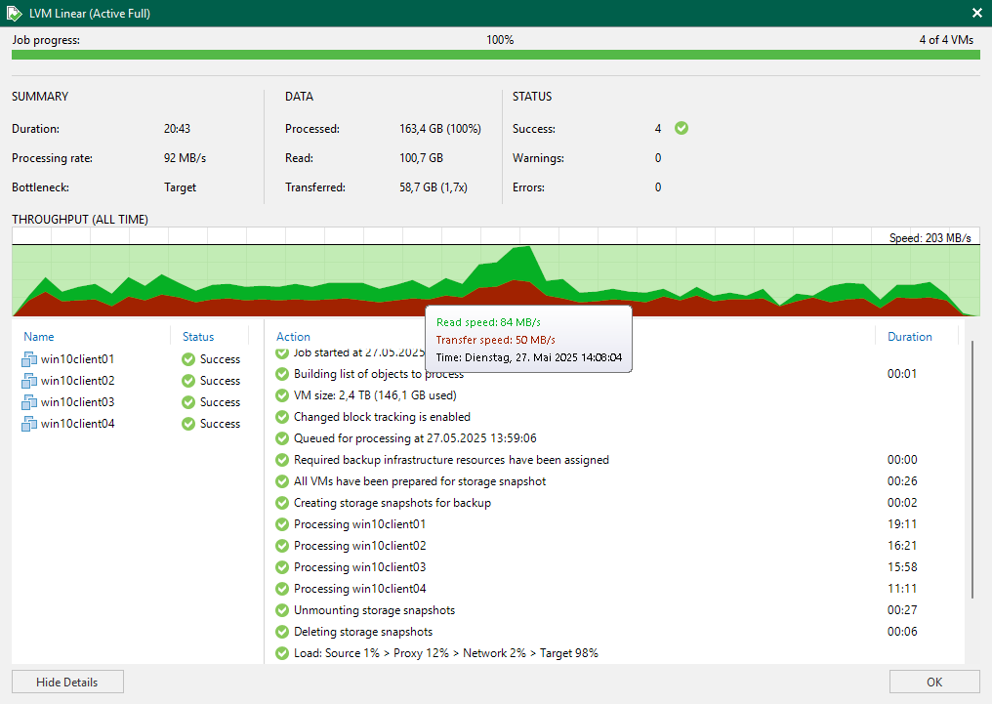Click success status icon for win10client04
The width and height of the screenshot is (992, 704).
tap(188, 424)
